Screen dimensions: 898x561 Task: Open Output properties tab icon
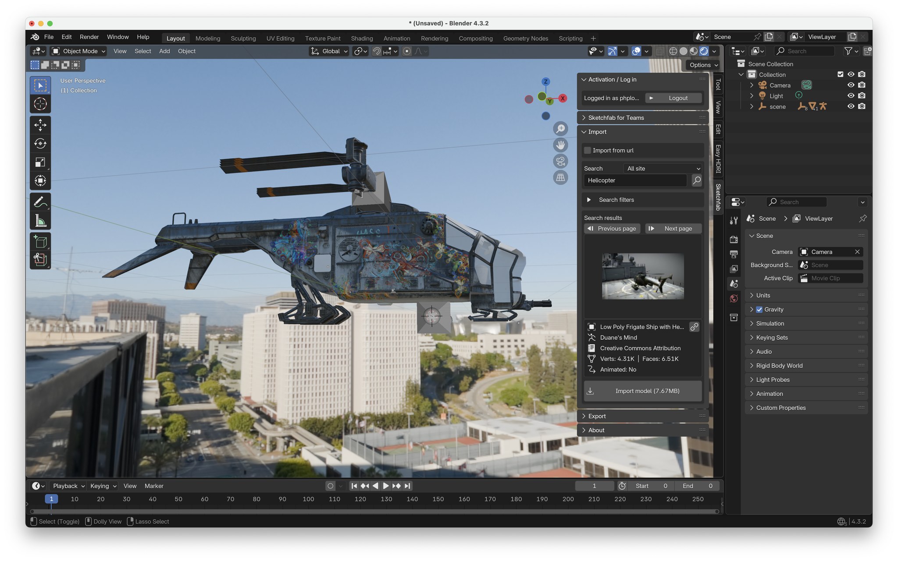(x=734, y=254)
